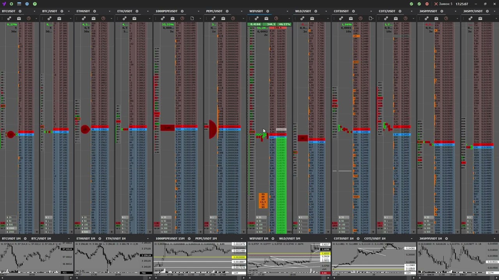Screen dimensions: 499x280
Task: Click the briefcase icon in BTCUSDT panel
Action: tap(19, 18)
